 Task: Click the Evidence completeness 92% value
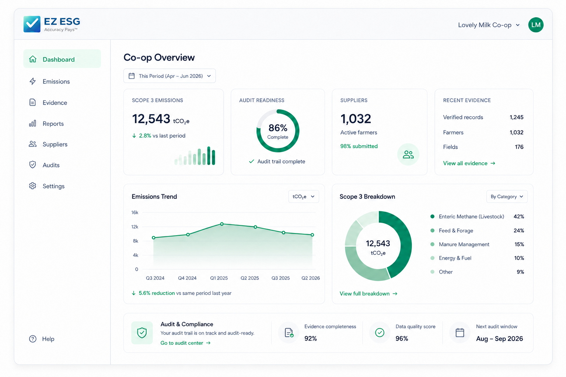pos(311,338)
